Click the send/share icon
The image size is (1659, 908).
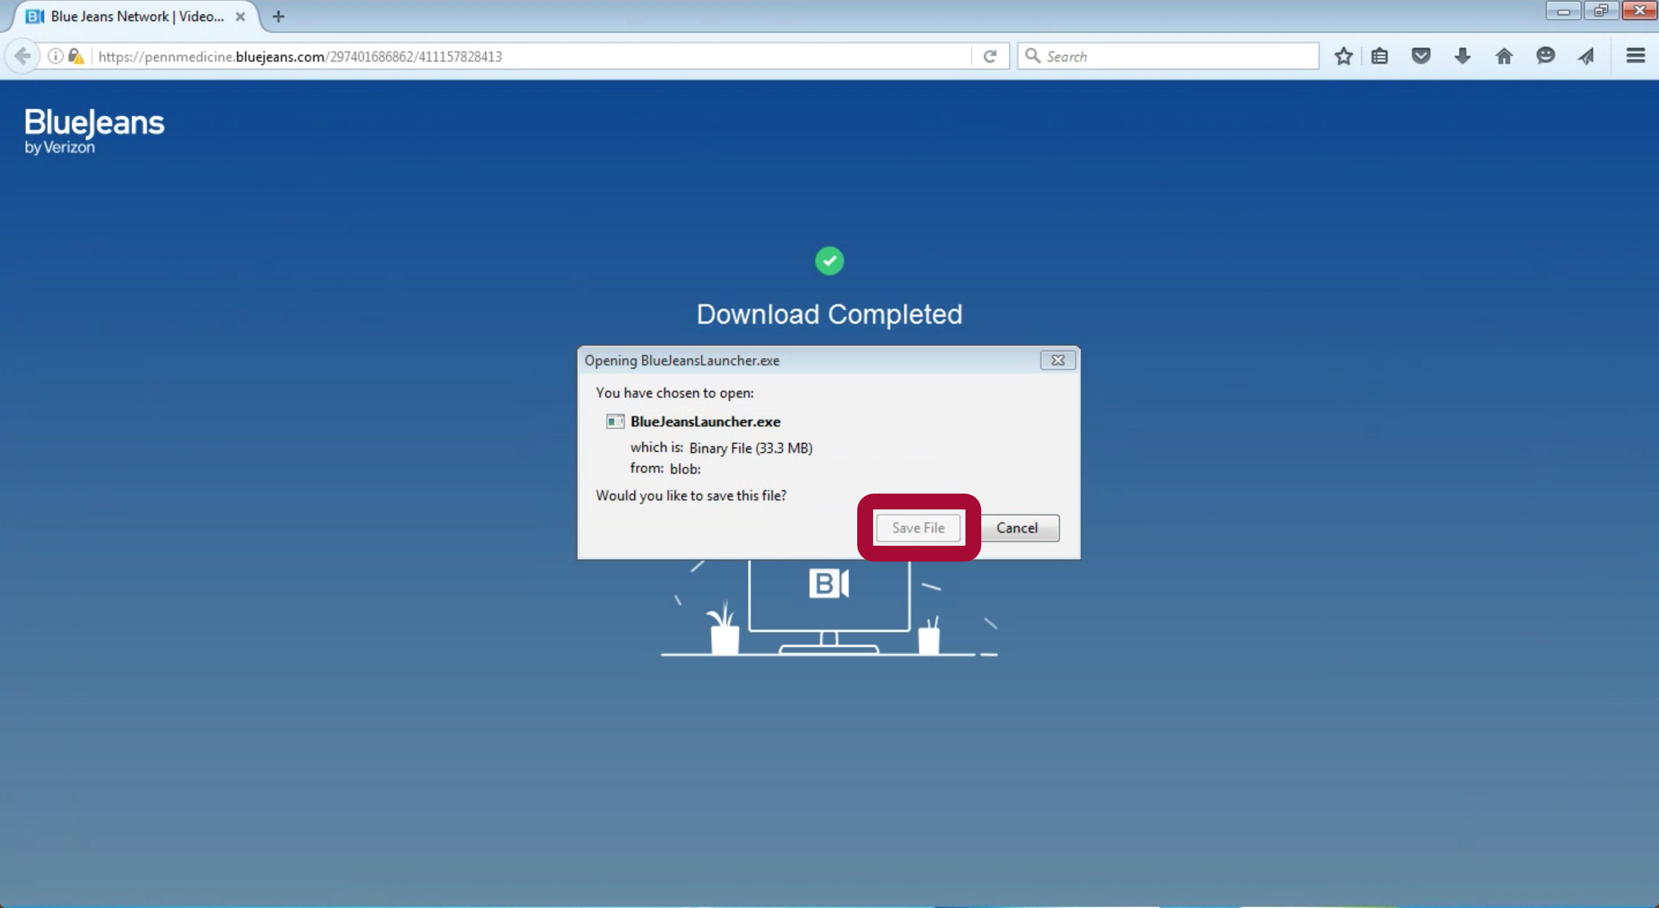click(x=1585, y=56)
